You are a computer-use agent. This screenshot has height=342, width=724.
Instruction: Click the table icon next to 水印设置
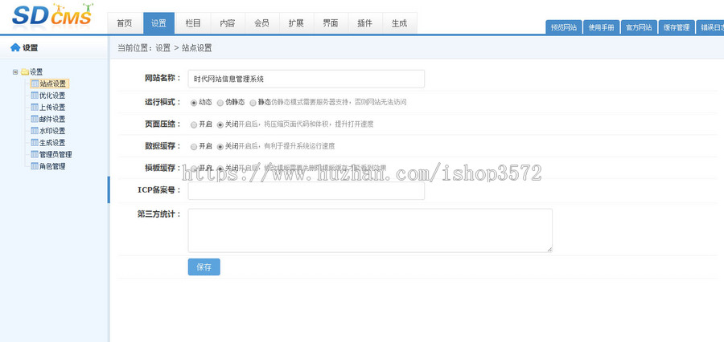click(x=35, y=131)
